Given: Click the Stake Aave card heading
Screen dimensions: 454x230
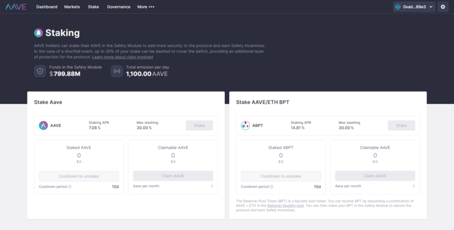Looking at the screenshot, I should (48, 102).
